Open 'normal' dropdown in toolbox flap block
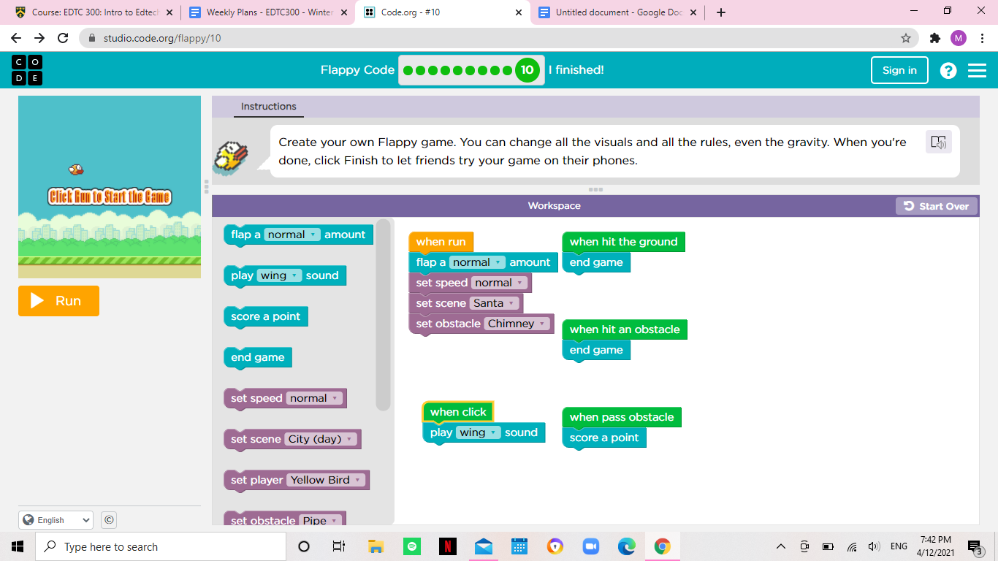Image resolution: width=998 pixels, height=561 pixels. click(x=292, y=234)
